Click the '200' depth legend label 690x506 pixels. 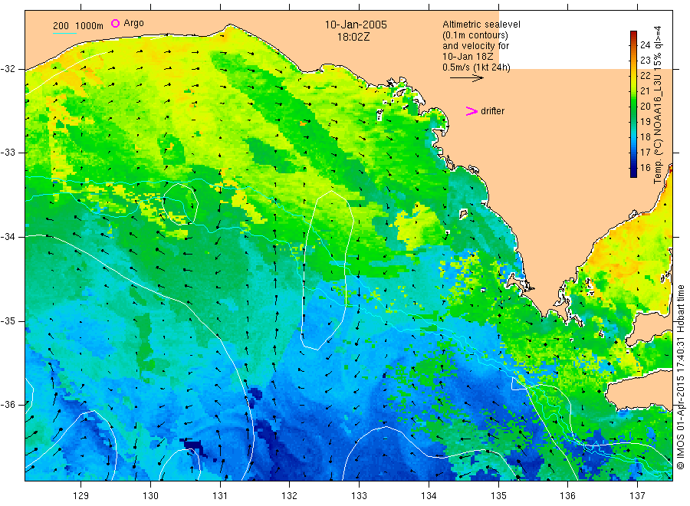[61, 26]
